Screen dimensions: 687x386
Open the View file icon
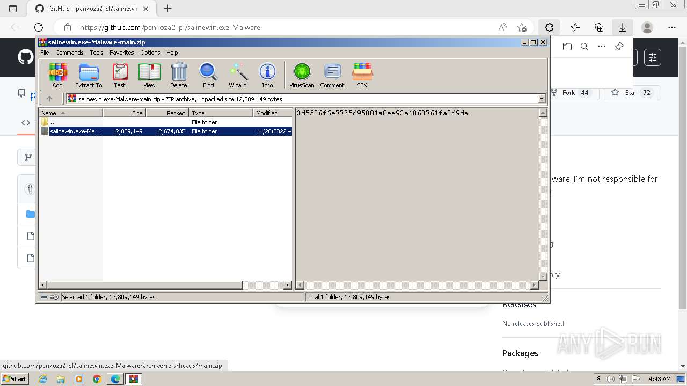(149, 75)
